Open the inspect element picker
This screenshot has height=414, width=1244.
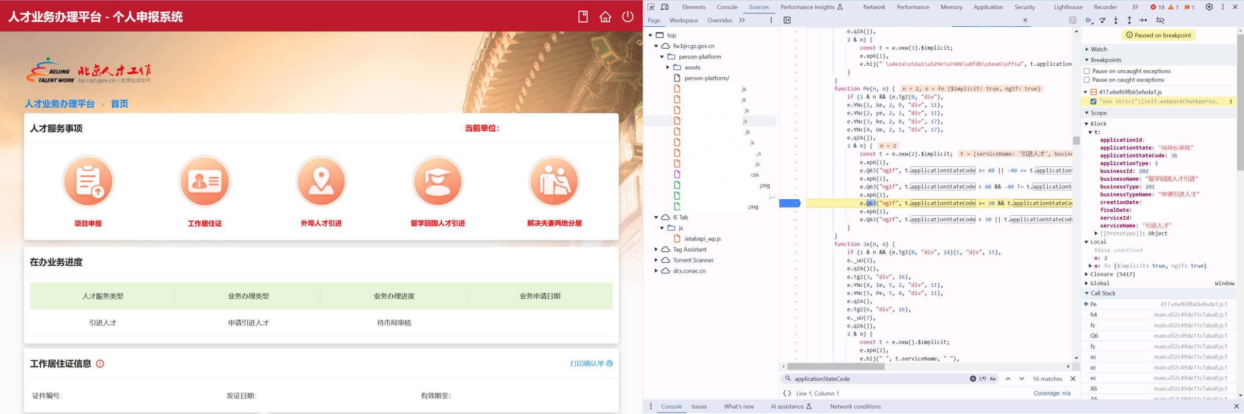(651, 7)
